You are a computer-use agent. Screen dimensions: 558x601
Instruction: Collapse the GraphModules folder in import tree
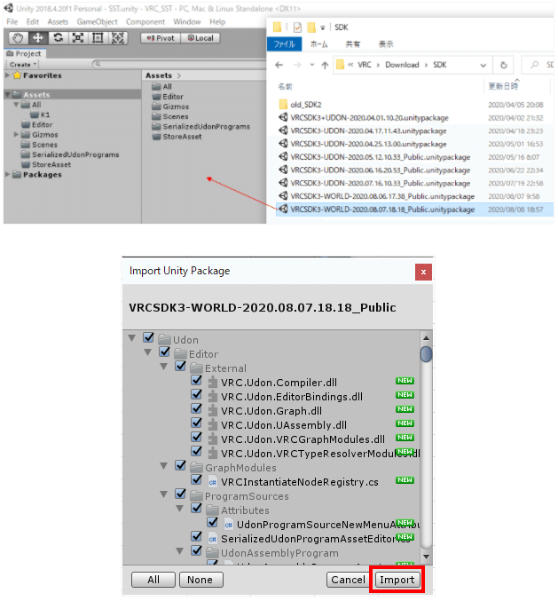(x=164, y=466)
